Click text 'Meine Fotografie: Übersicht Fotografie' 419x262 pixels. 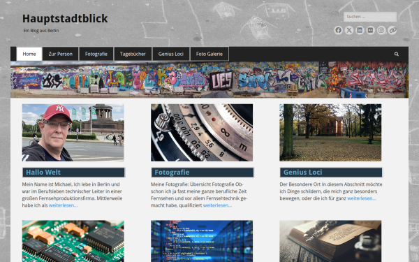(193, 184)
